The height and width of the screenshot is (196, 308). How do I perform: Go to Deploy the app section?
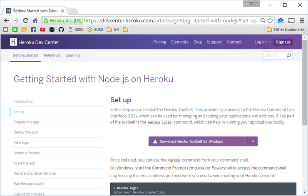pos(25,132)
